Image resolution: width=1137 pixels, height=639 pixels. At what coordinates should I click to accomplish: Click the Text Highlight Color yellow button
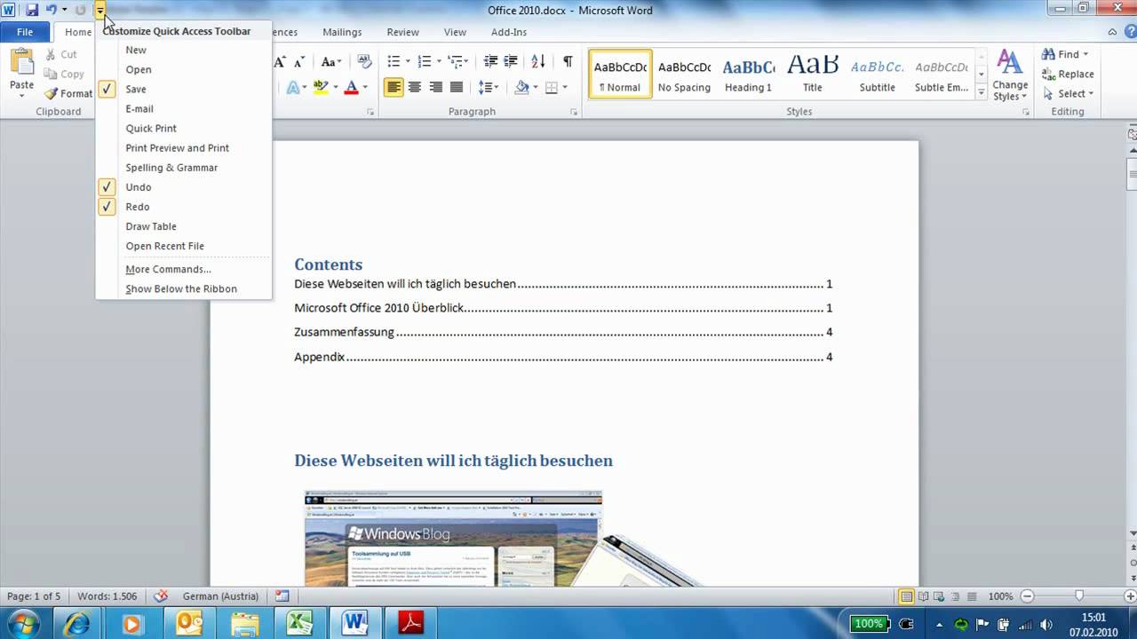pyautogui.click(x=320, y=87)
